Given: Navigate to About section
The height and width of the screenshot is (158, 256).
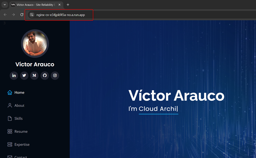Looking at the screenshot, I should coord(19,106).
